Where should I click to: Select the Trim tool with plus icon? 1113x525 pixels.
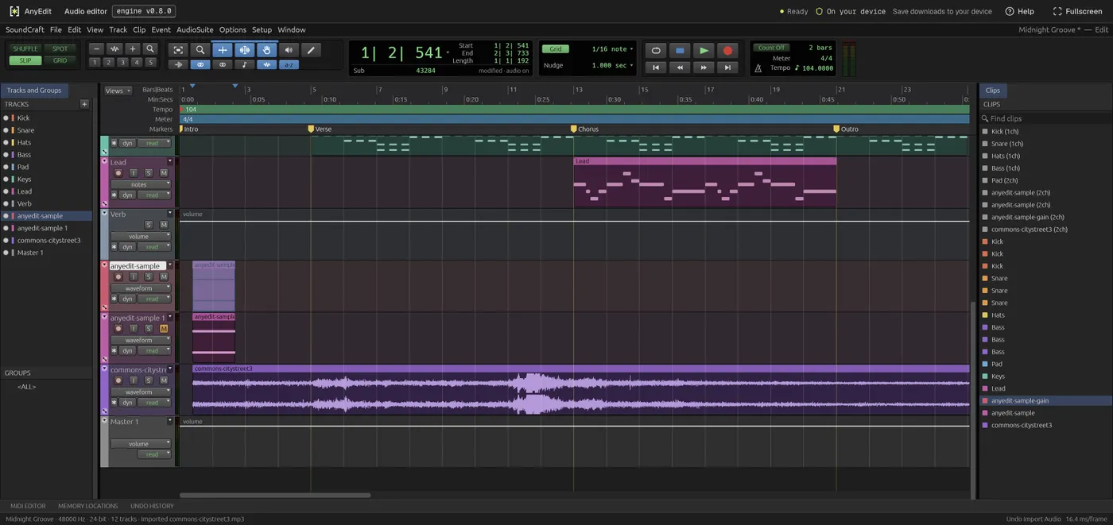223,49
